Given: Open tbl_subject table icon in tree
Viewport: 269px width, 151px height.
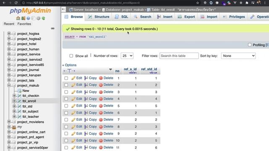Looking at the screenshot, I should tap(20, 112).
